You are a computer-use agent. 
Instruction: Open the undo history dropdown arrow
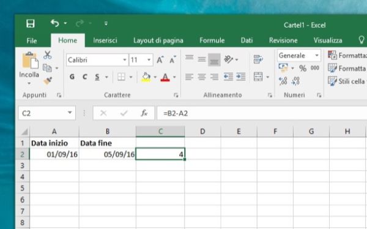(65, 23)
